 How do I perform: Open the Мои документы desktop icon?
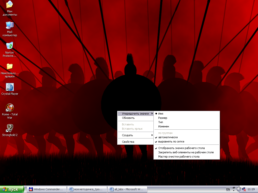click(10, 8)
